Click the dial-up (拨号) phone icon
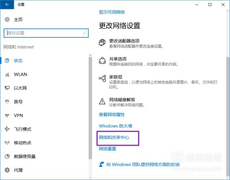230x180 pixels. tap(7, 102)
